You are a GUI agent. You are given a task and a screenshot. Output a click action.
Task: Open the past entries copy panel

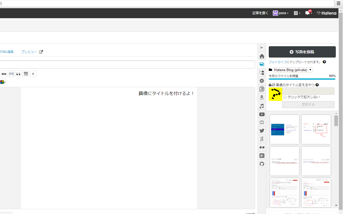[262, 89]
